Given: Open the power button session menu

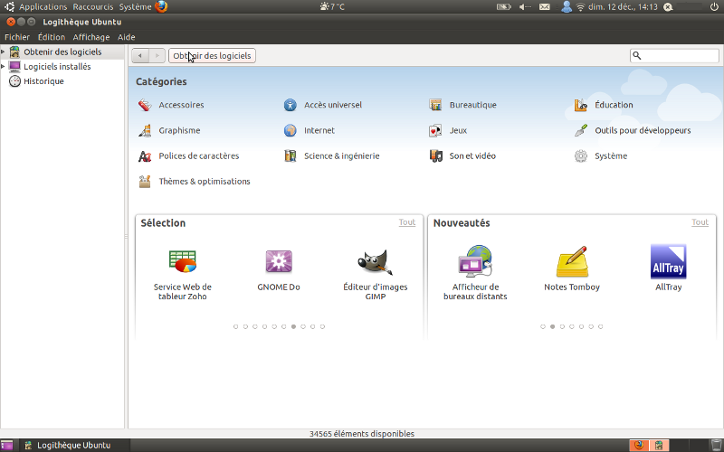Looking at the screenshot, I should point(714,7).
